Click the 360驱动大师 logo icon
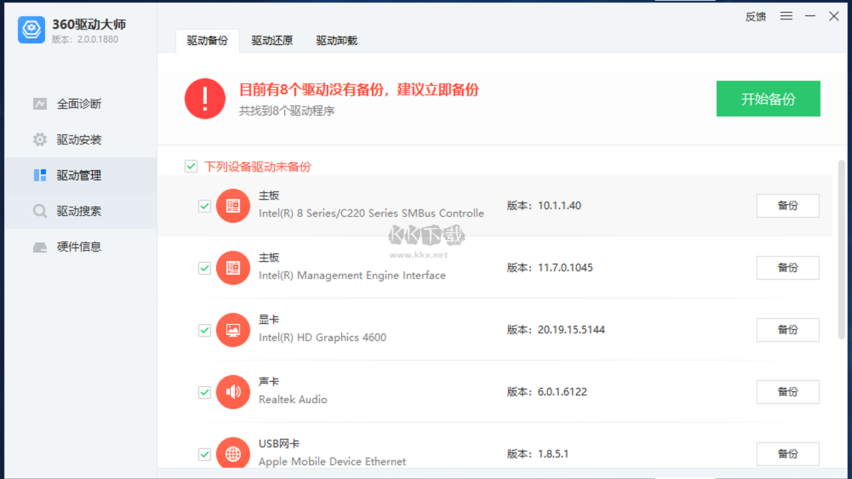 click(31, 30)
